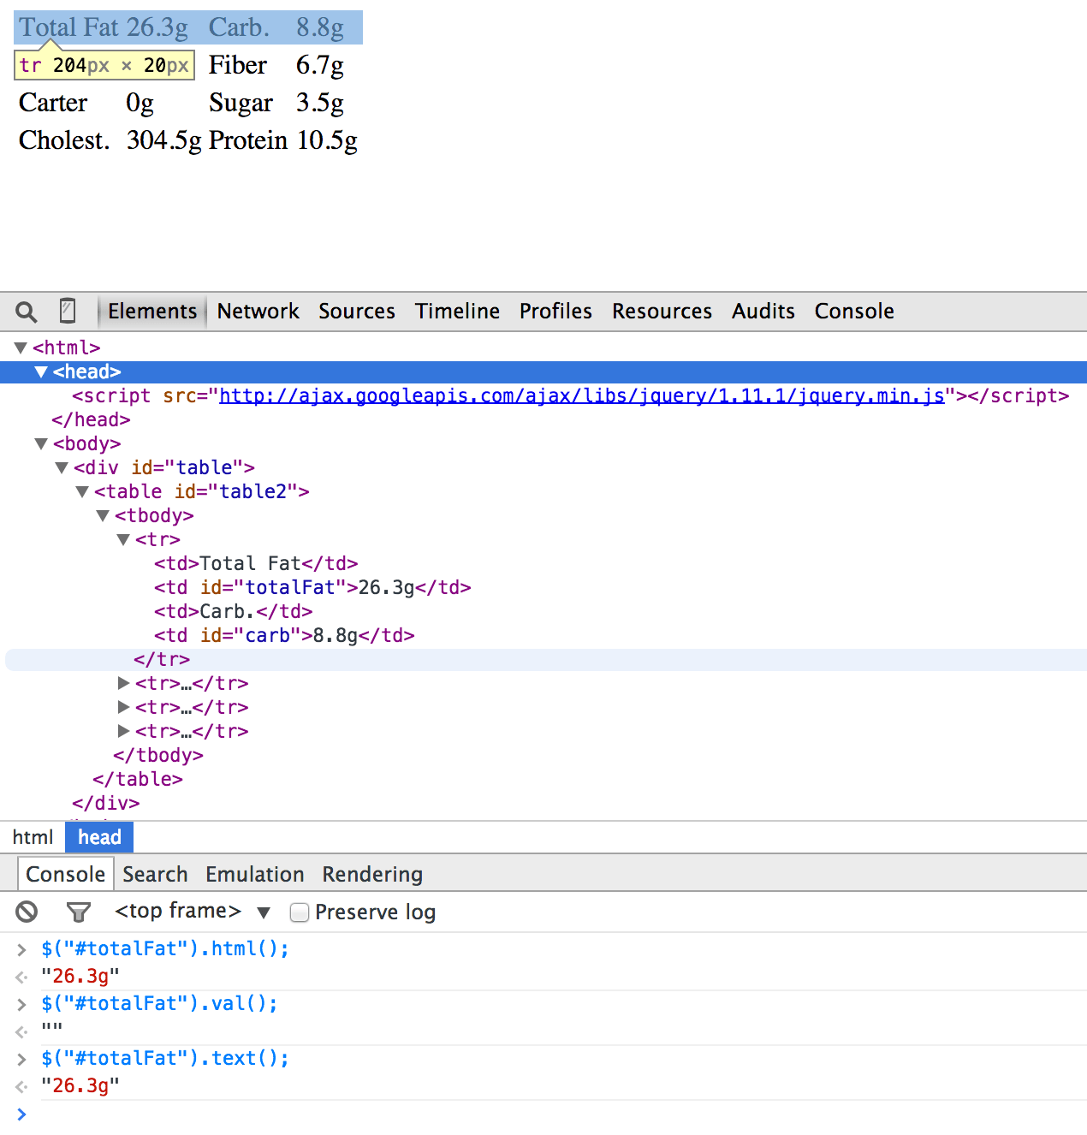Click the "Sugar" cell in the page table
Screen dimensions: 1087x1135
pyautogui.click(x=241, y=103)
